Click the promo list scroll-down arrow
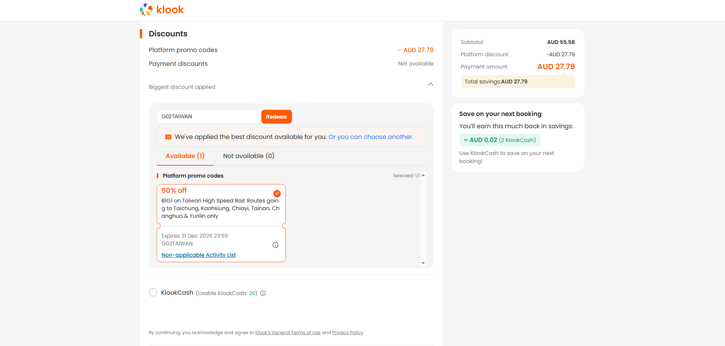Image resolution: width=725 pixels, height=346 pixels. click(423, 263)
